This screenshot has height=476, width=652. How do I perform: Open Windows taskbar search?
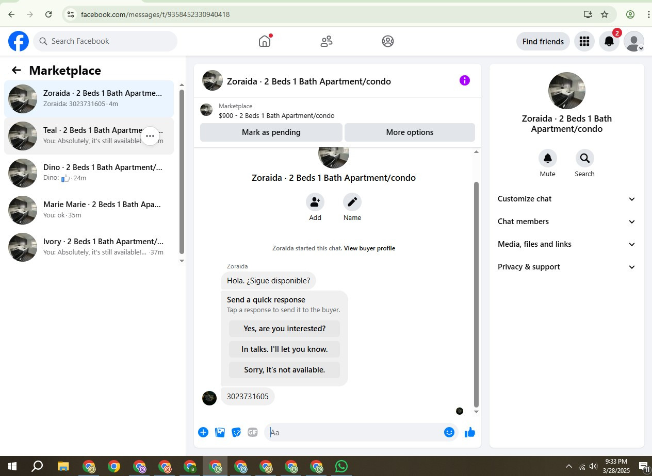click(x=37, y=466)
